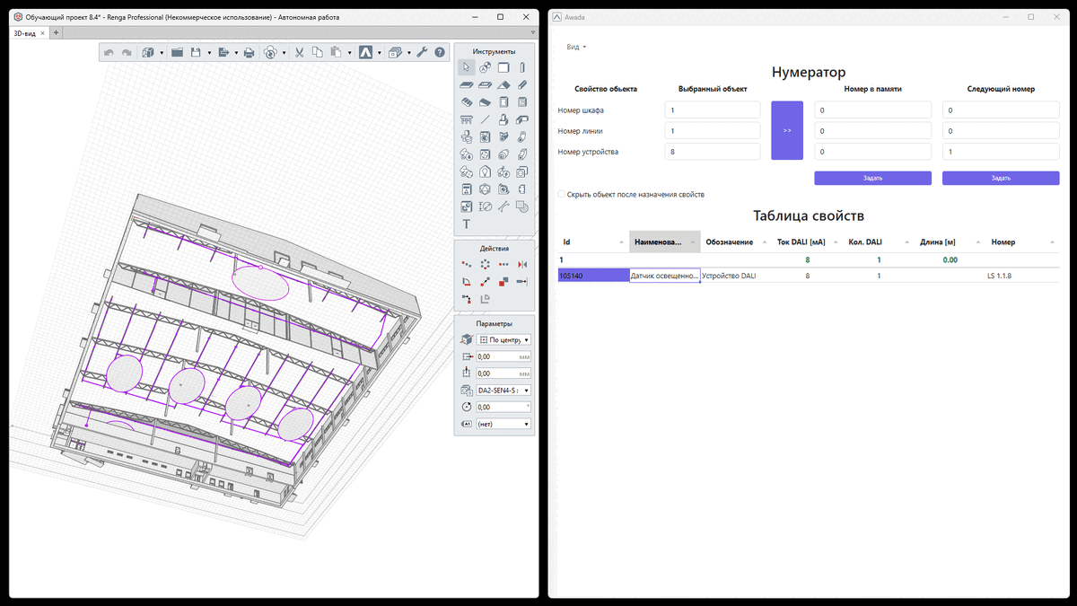Click the 'Датчик освещенно...' table cell
This screenshot has width=1077, height=606.
click(665, 276)
